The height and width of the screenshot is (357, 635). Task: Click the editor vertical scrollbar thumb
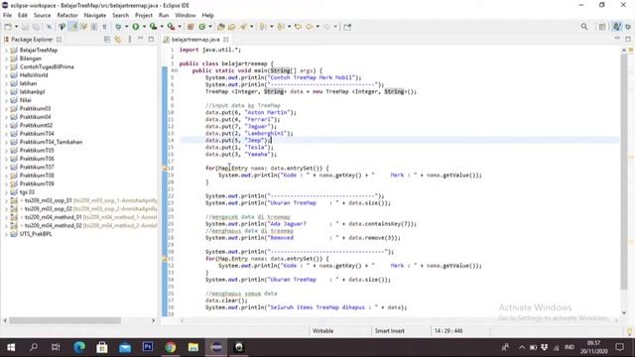click(x=624, y=172)
